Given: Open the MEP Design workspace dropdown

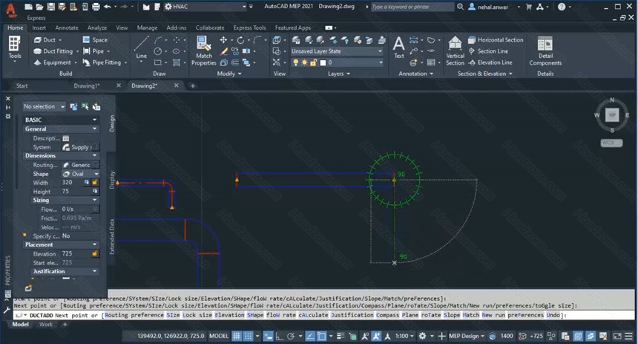Looking at the screenshot, I should 467,336.
